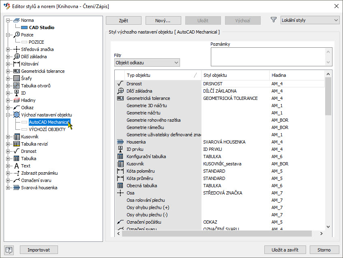The height and width of the screenshot is (258, 343).
Task: Open help via question mark icon
Action: pos(9,250)
